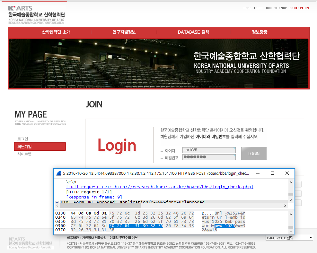317x253 pixels.
Task: Click the gray K-ARTS footer logo
Action: point(31,243)
